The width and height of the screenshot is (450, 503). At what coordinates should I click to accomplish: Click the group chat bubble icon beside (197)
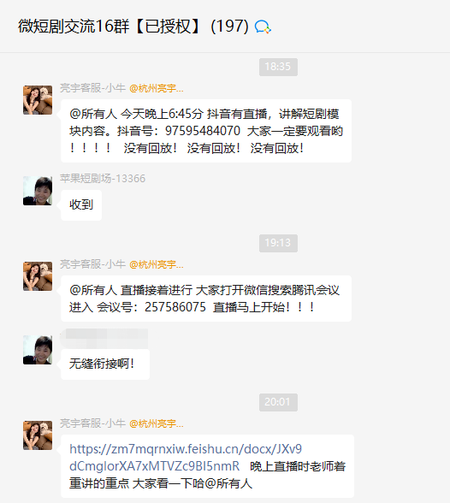263,27
